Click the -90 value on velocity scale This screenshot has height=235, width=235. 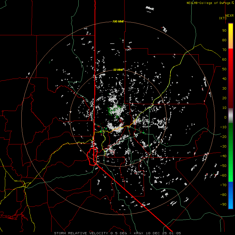pos(223,204)
